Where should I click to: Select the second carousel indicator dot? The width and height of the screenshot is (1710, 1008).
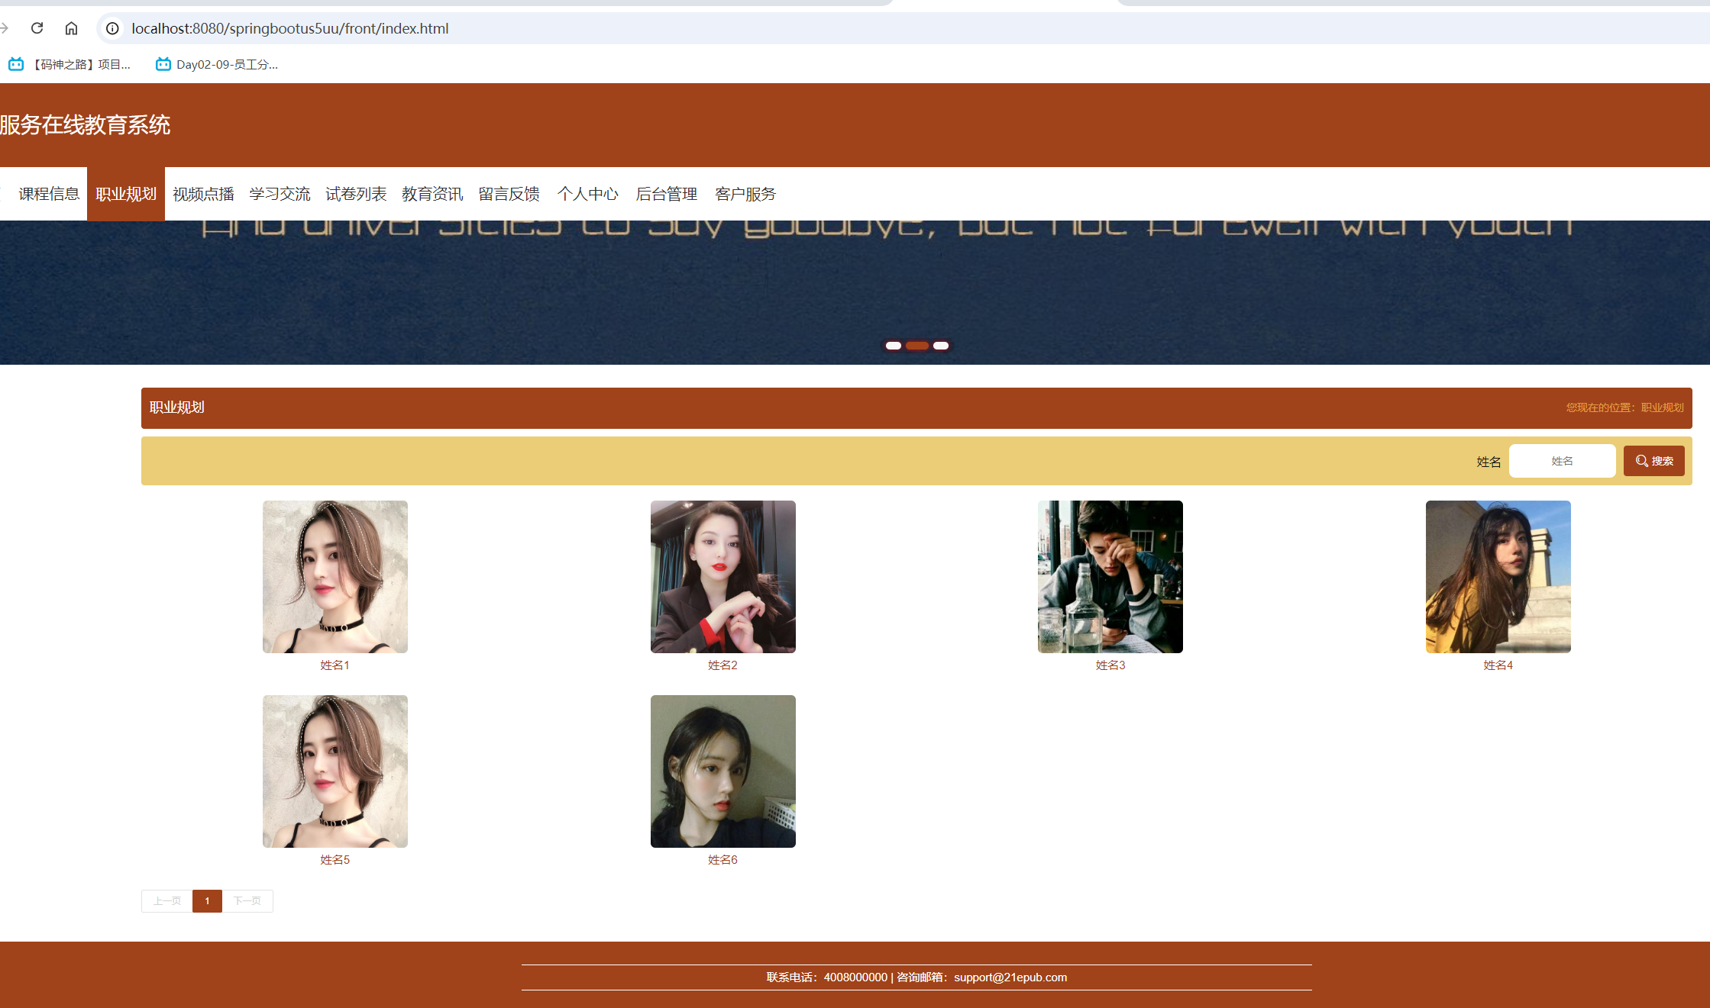point(917,345)
